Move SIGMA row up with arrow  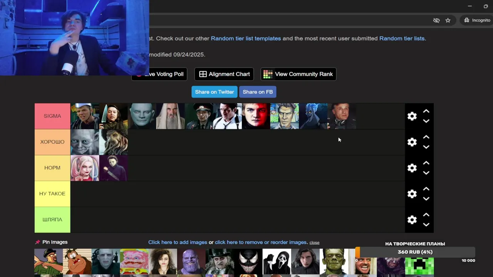point(426,111)
